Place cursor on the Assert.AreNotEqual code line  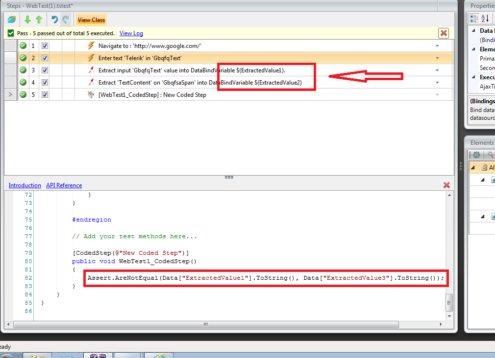pos(266,278)
